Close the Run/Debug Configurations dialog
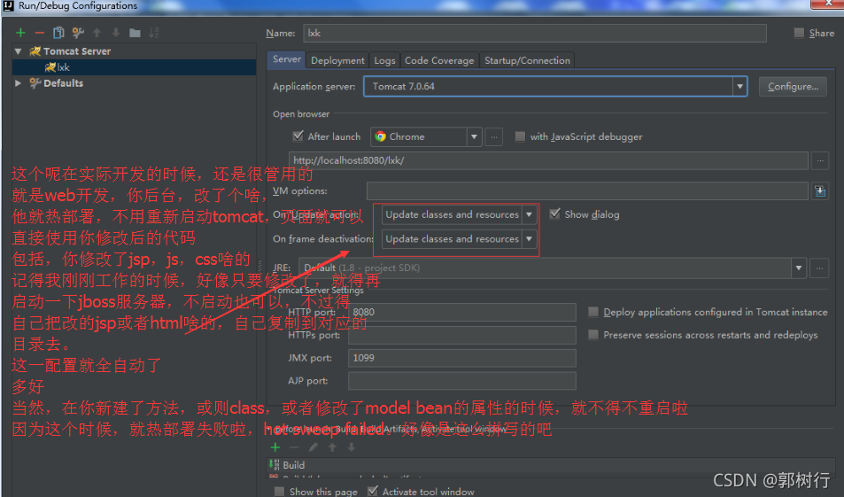This screenshot has width=844, height=497. pyautogui.click(x=828, y=4)
